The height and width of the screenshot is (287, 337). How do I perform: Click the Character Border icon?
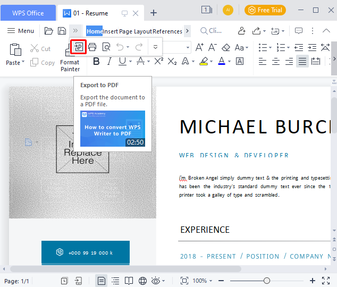pyautogui.click(x=240, y=62)
